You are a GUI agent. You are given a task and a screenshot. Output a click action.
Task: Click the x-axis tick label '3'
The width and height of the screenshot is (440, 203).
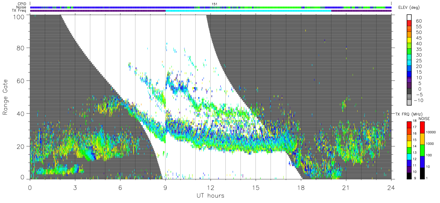click(75, 187)
